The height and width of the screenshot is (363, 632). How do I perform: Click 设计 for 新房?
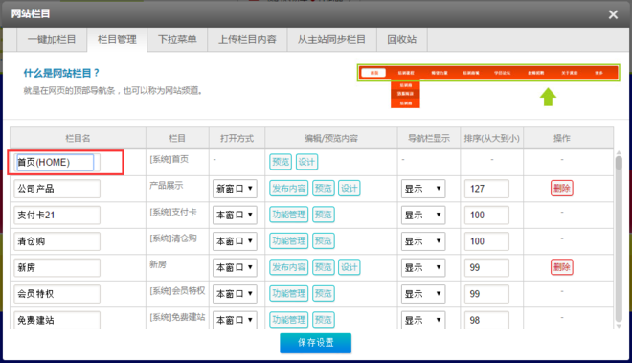pos(350,267)
